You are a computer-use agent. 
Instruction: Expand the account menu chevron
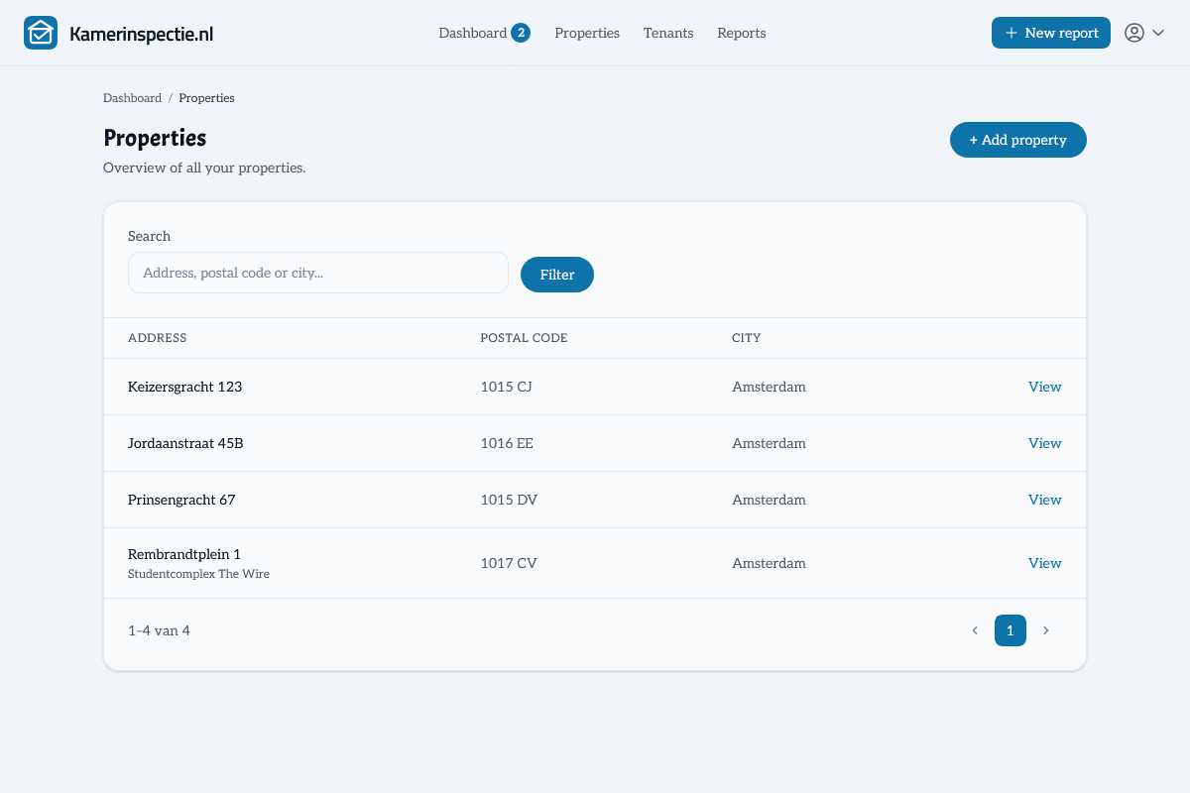point(1158,33)
